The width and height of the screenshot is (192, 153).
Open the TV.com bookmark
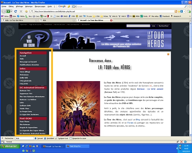[x=88, y=16]
